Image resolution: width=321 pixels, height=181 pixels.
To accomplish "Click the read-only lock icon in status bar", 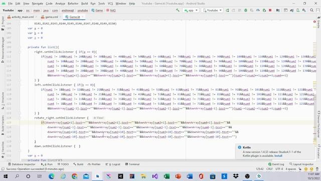I will [x=300, y=169].
